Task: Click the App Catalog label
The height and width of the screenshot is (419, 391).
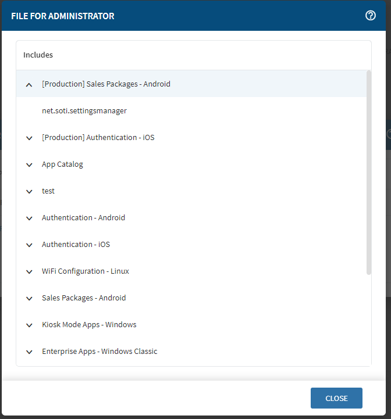Action: click(x=62, y=164)
